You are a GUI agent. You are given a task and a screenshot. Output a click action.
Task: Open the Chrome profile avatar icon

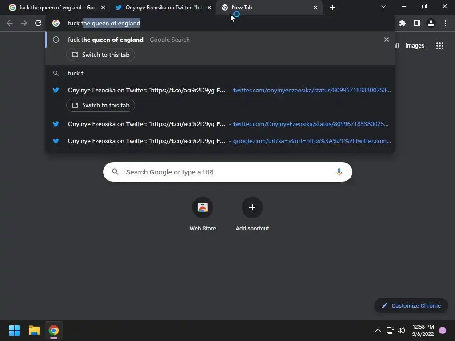pyautogui.click(x=431, y=23)
